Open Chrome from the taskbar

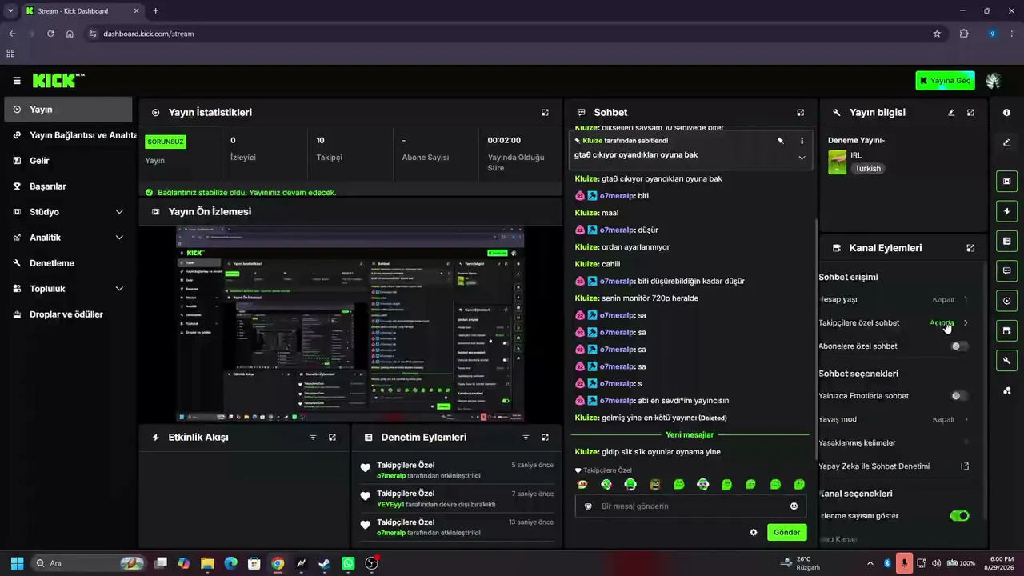(278, 563)
